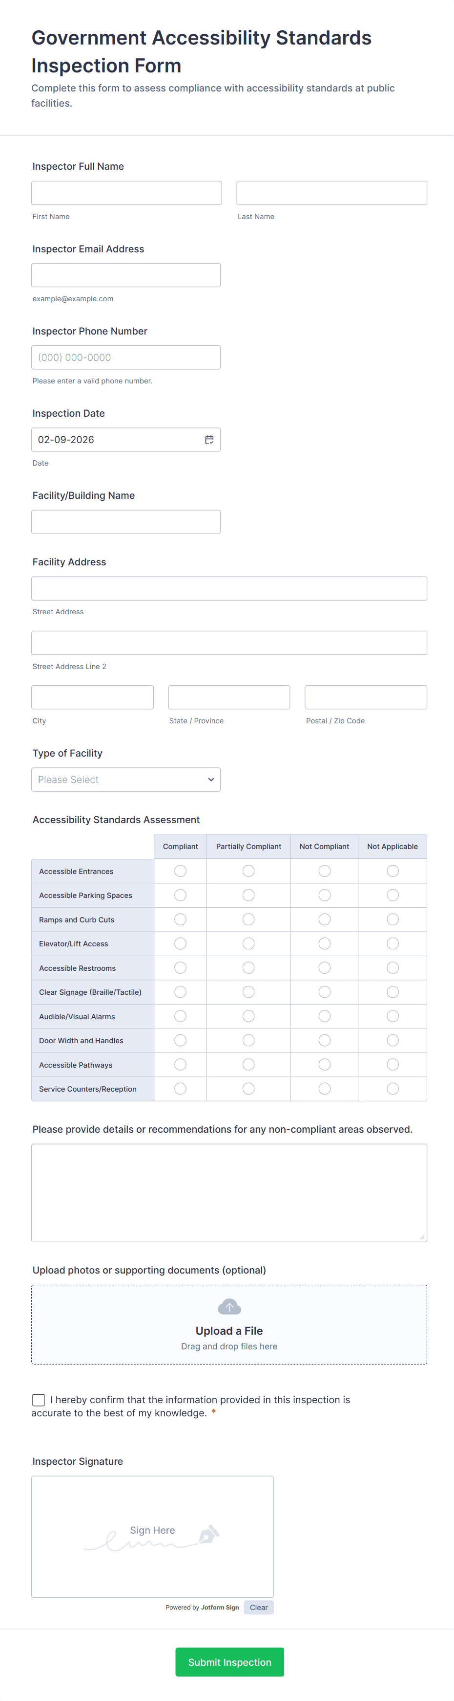Select Not Compliant for Ramps and Curb Cuts
Image resolution: width=454 pixels, height=1701 pixels.
(324, 919)
